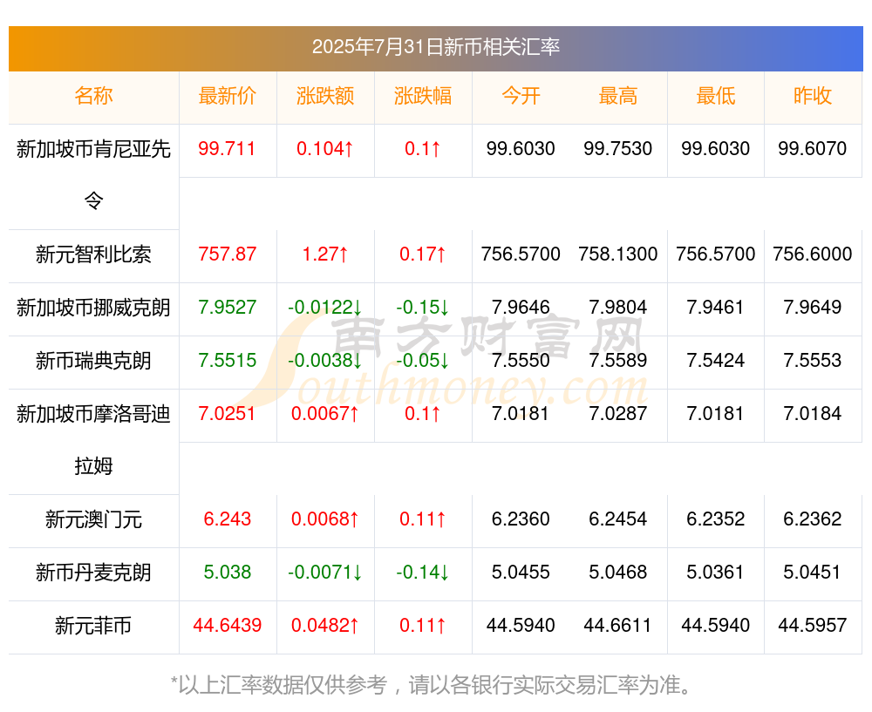872x712 pixels.
Task: Click high value 758.1300
Action: [618, 254]
